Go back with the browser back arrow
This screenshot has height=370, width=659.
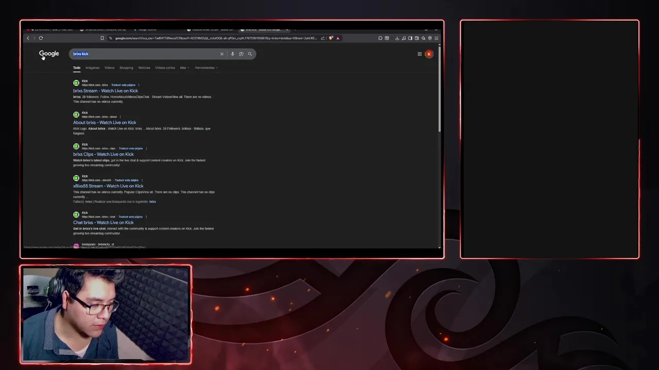click(28, 38)
